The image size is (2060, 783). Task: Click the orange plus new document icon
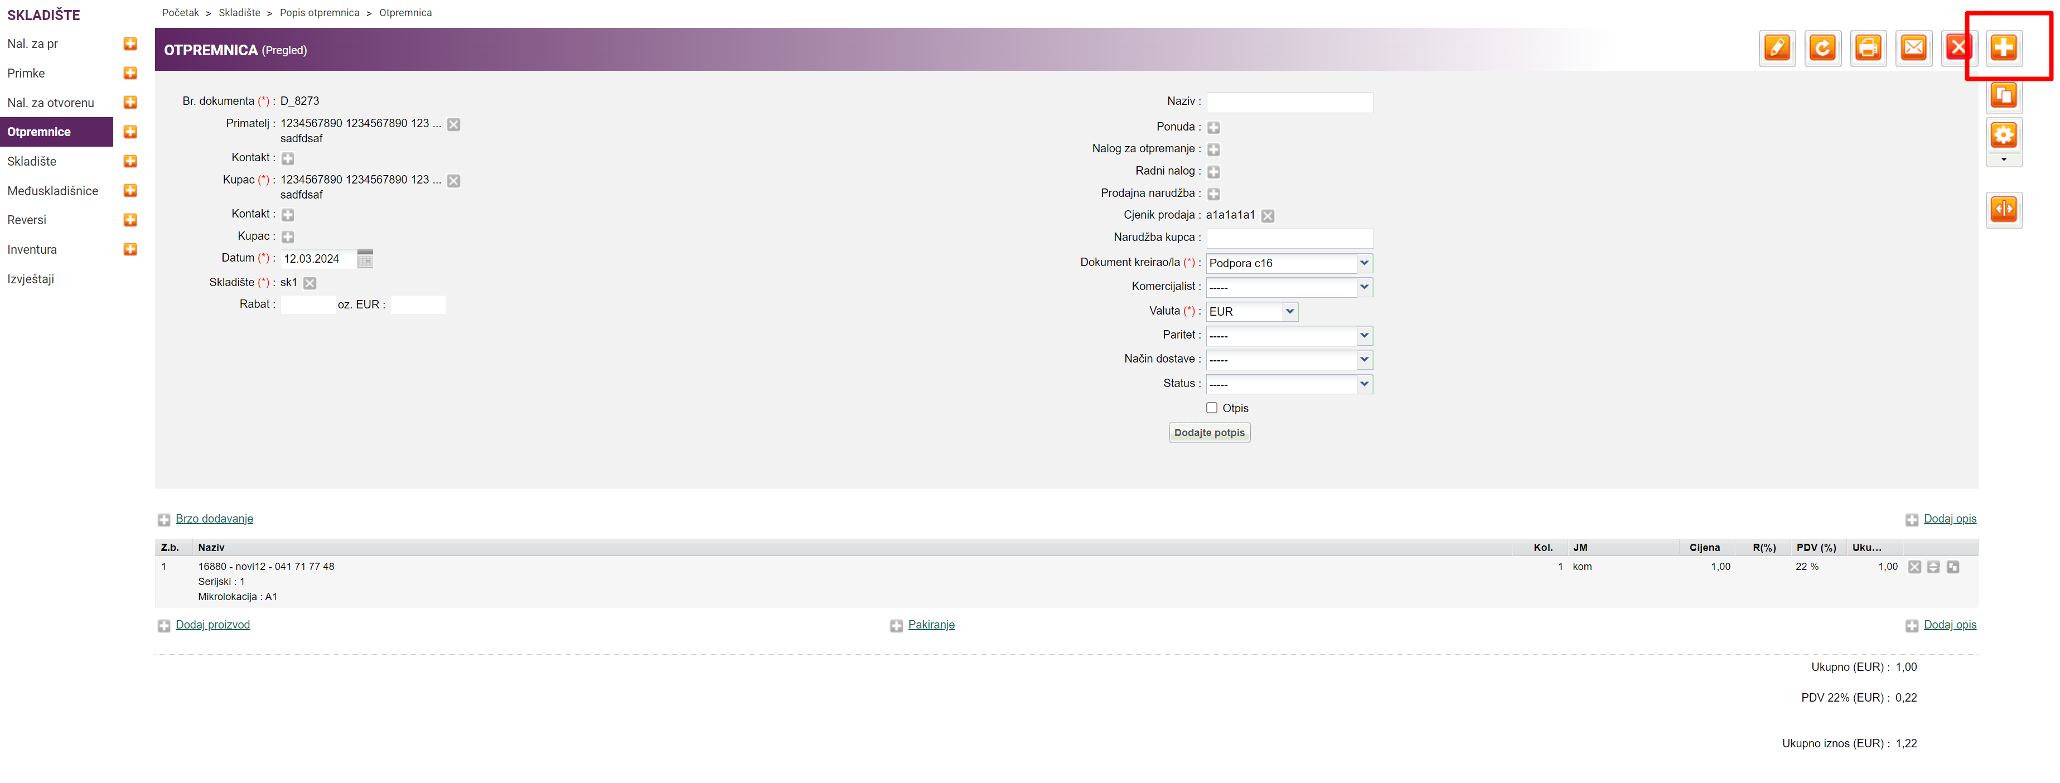[x=2003, y=48]
